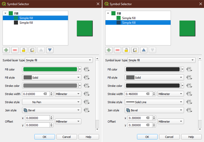The image size is (204, 142).
Task: Open data-defined override for right Stroke color
Action: [189, 86]
